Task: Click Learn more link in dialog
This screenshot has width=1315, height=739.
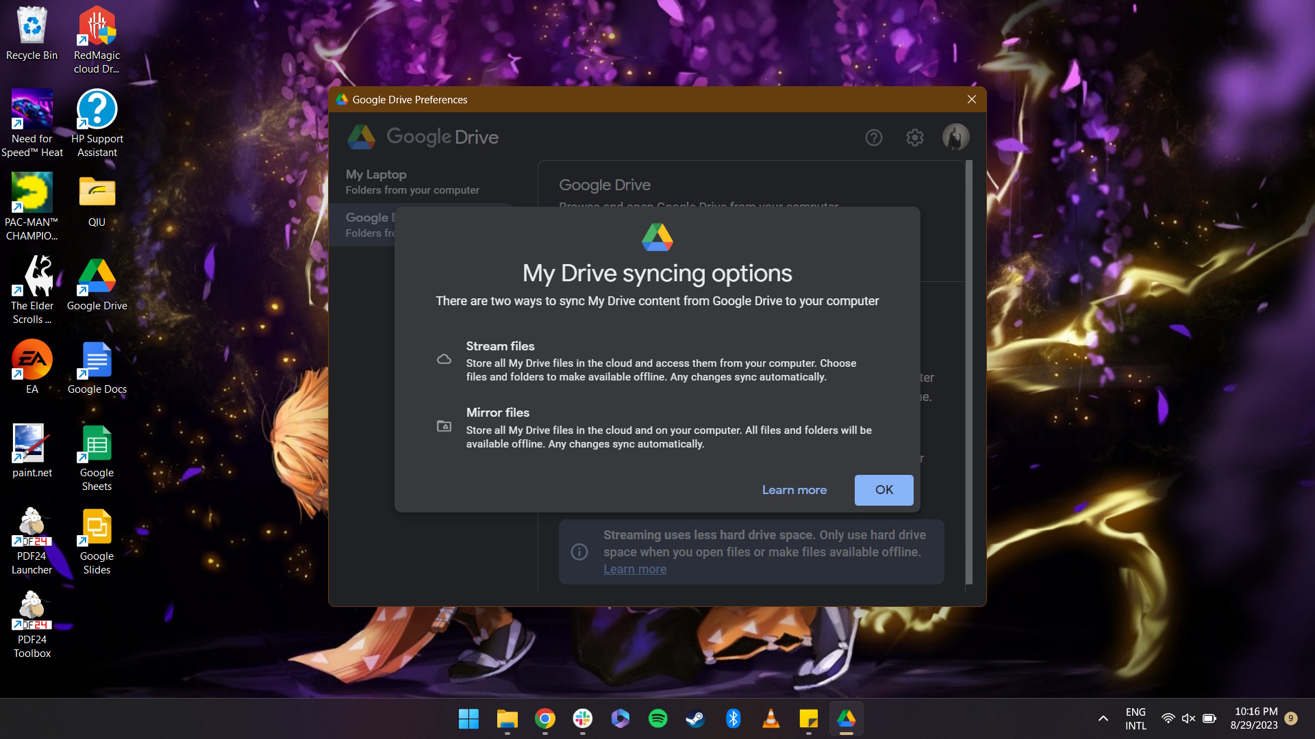Action: tap(794, 490)
